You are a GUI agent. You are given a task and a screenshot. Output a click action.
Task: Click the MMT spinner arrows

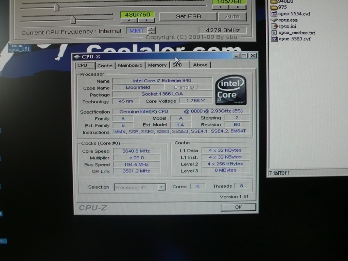(152, 30)
